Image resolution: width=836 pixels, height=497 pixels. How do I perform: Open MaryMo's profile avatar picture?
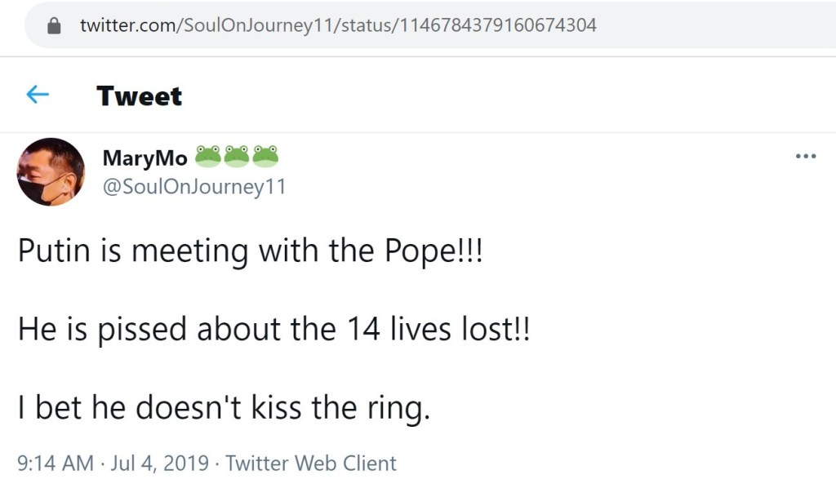[51, 171]
